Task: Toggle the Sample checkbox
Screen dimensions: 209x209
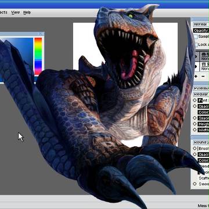Action: click(x=196, y=37)
